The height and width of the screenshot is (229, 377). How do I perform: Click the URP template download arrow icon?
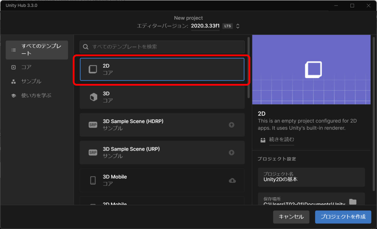point(232,152)
